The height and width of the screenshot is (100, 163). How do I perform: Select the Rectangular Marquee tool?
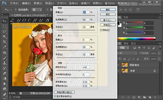pyautogui.click(x=5, y=26)
